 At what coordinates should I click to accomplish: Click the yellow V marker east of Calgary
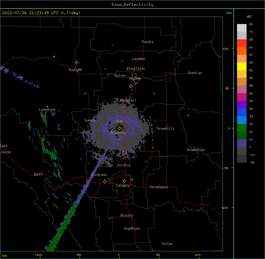132,180
